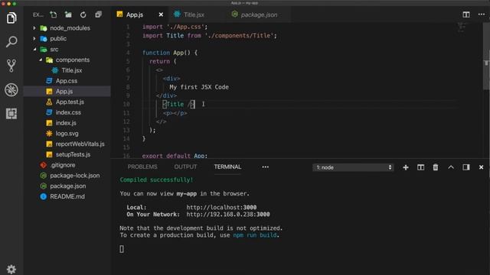This screenshot has width=490, height=275.
Task: Open the Extensions view
Action: coord(11,114)
